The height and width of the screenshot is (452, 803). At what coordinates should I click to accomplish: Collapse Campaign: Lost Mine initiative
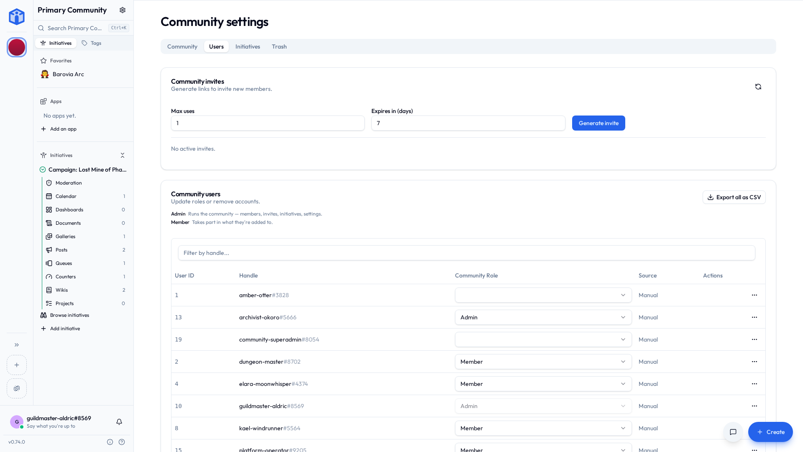[x=43, y=169]
